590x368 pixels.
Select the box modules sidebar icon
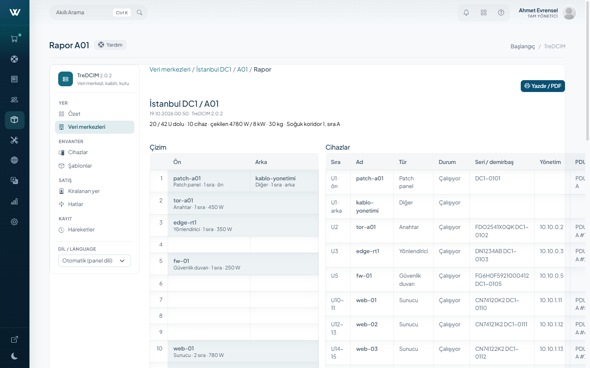14,120
